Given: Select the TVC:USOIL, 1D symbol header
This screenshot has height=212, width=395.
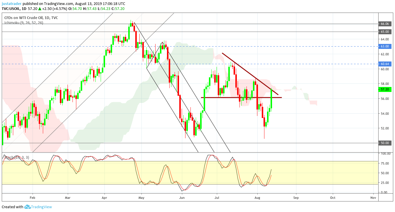Looking at the screenshot, I should pos(14,9).
